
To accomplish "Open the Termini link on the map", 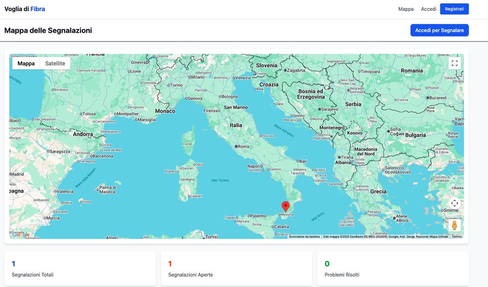I will 457,237.
